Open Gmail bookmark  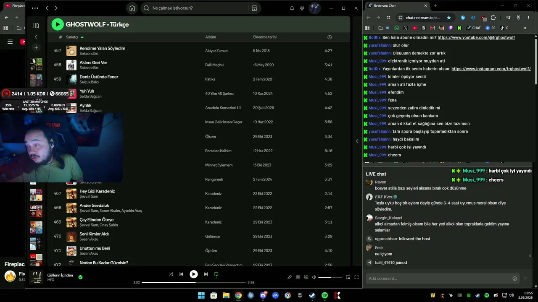[433, 28]
